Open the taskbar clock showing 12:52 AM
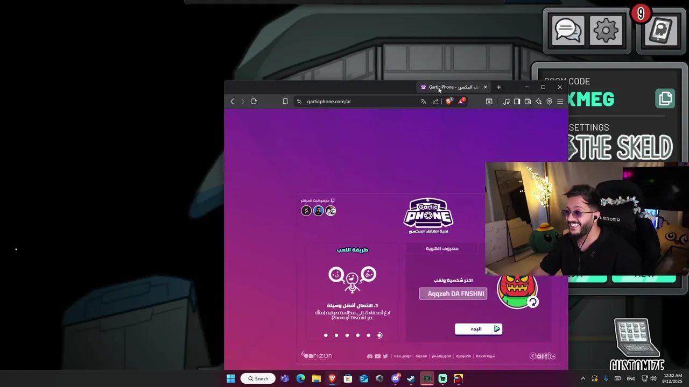 click(x=672, y=378)
